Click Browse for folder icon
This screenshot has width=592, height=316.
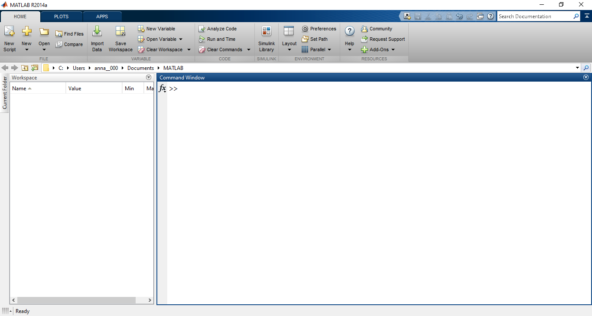(35, 68)
